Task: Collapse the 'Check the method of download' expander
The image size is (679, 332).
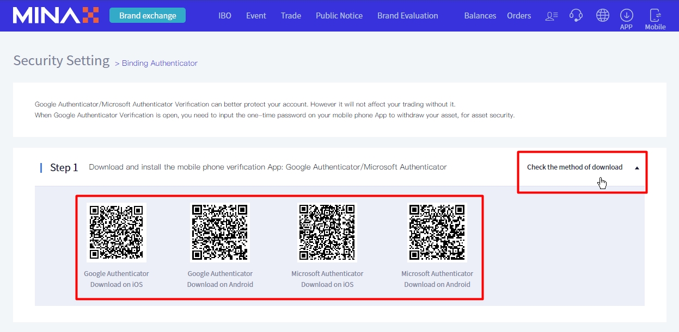Action: pyautogui.click(x=582, y=167)
